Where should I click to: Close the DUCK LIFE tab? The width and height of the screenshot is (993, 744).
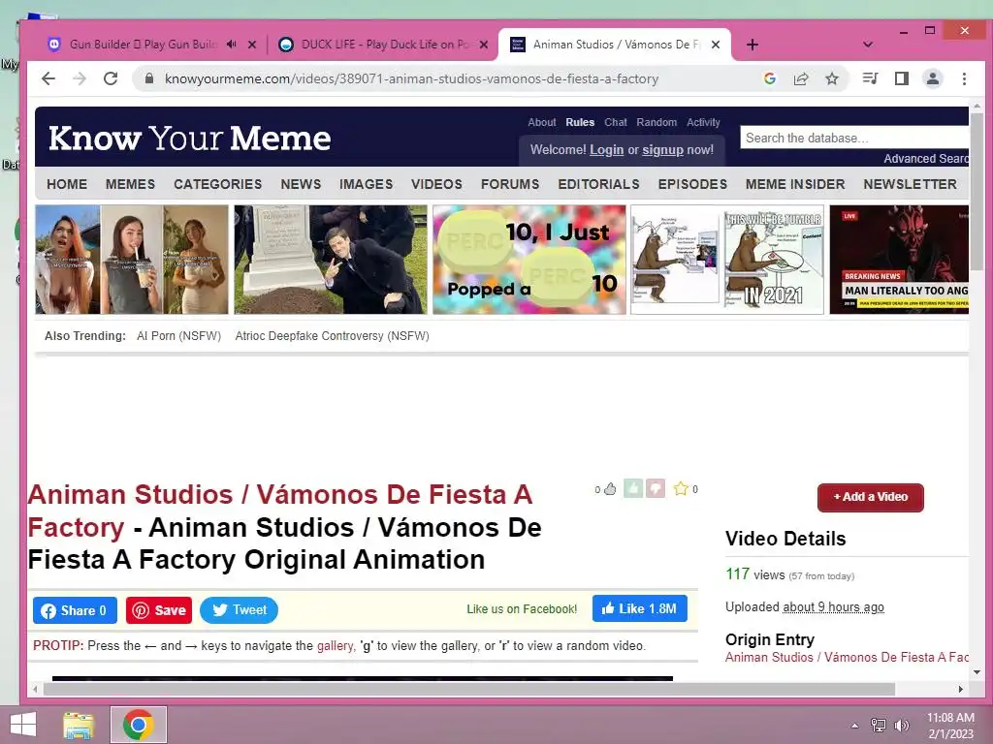484,45
